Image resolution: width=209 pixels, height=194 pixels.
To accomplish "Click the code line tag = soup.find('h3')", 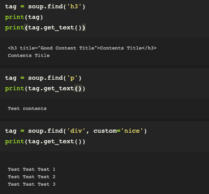I will tap(45, 7).
